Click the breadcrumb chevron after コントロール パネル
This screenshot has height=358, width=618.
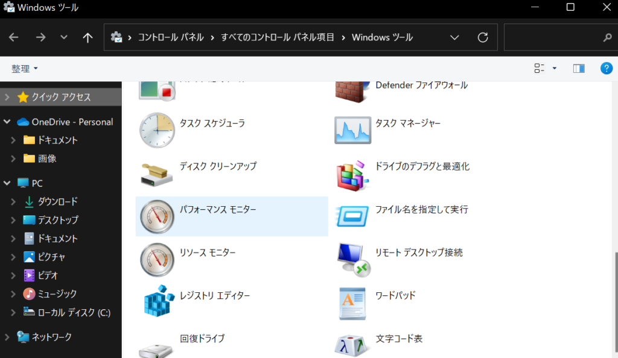[212, 37]
